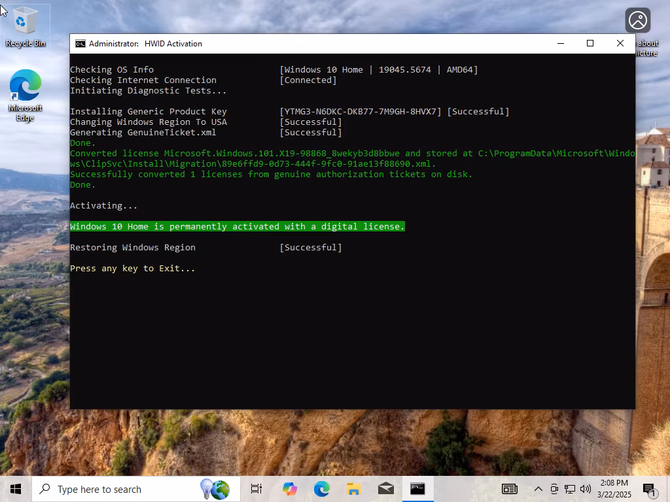Click the permanently activated digital license line
Viewport: 670px width, 502px height.
[x=237, y=226]
